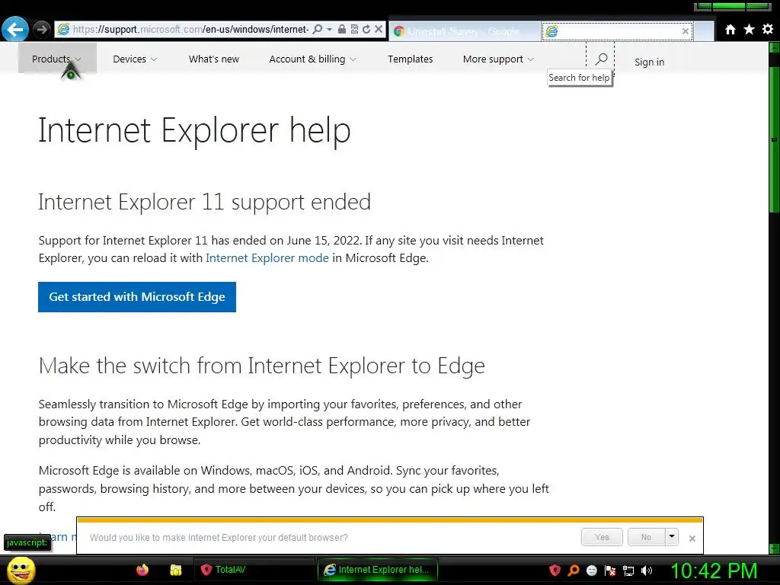Open the Action Center flag tray icon

(610, 571)
